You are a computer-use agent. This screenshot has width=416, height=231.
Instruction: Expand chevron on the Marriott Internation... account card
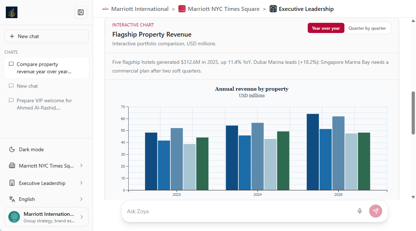(82, 217)
